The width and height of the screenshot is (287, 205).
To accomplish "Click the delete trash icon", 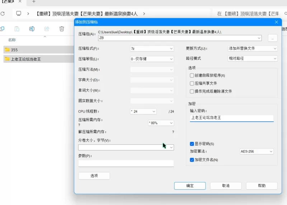I will point(62,29).
